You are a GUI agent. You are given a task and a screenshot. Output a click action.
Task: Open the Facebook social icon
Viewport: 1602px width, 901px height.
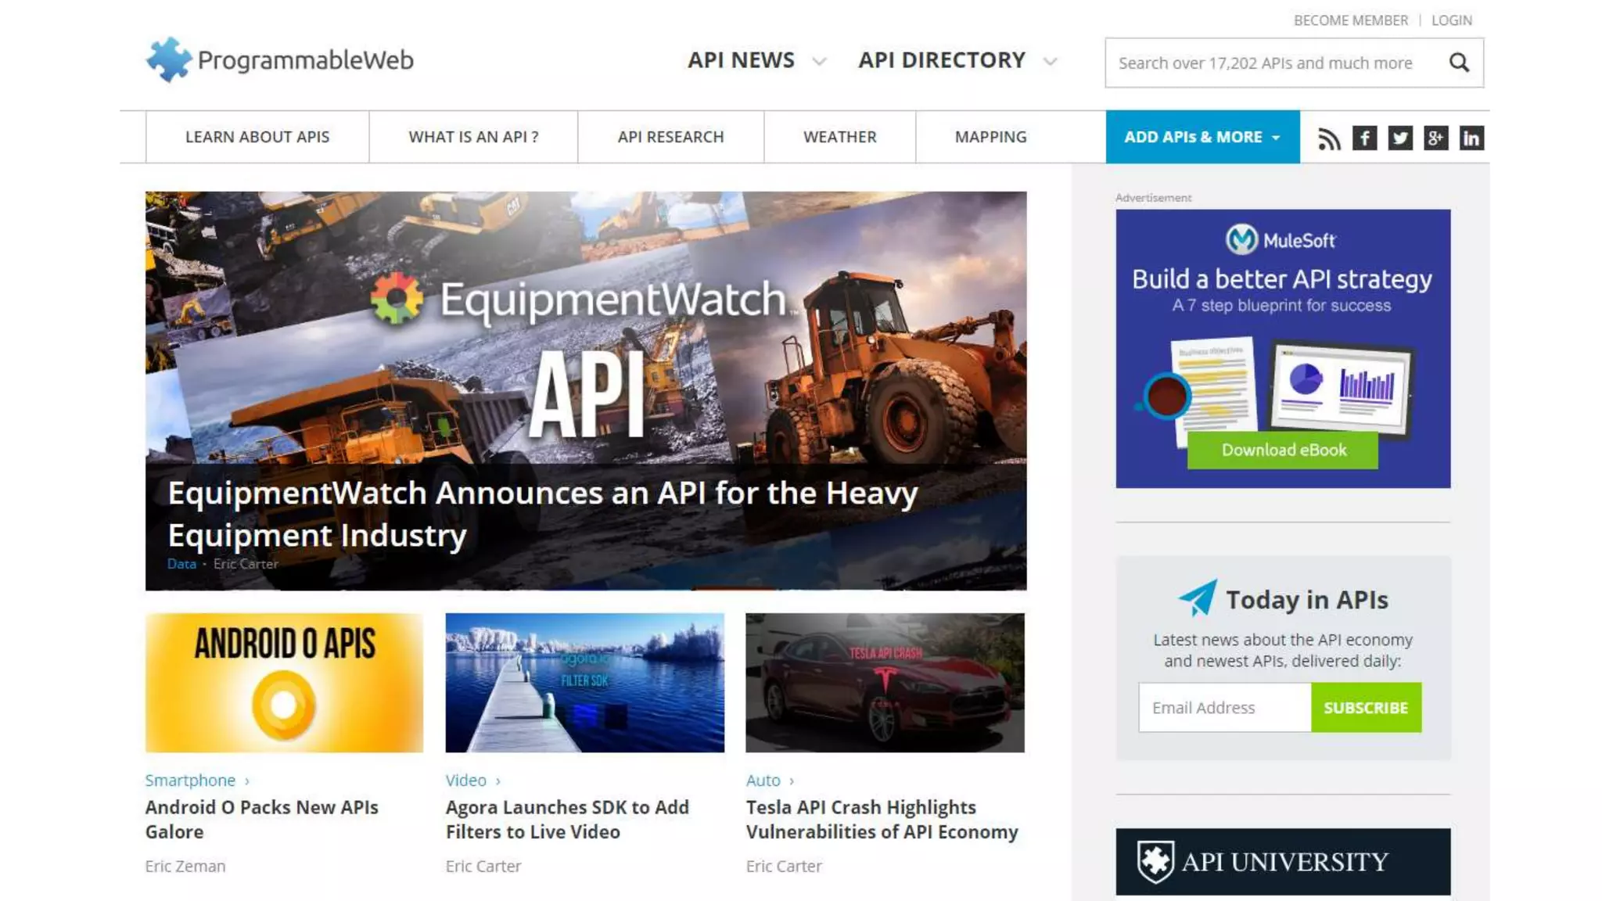tap(1364, 138)
